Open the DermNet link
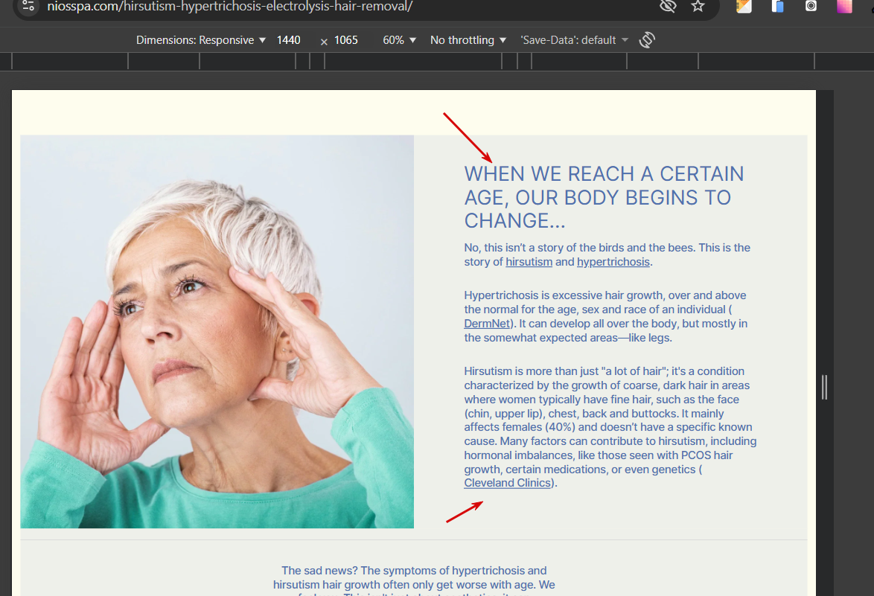The image size is (874, 596). (x=487, y=324)
